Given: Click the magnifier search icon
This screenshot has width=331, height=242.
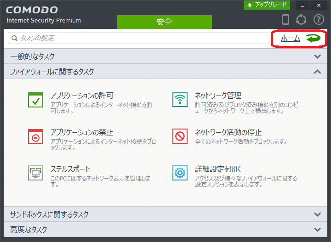Looking at the screenshot, I should [x=14, y=38].
